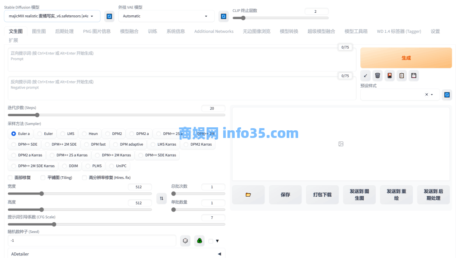Click the image placeholder icon in the preview area
Viewport: 460px width, 258px height.
pos(341,144)
